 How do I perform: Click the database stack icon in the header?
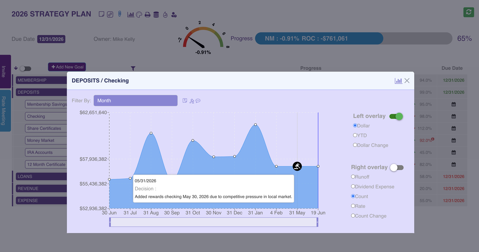[156, 15]
